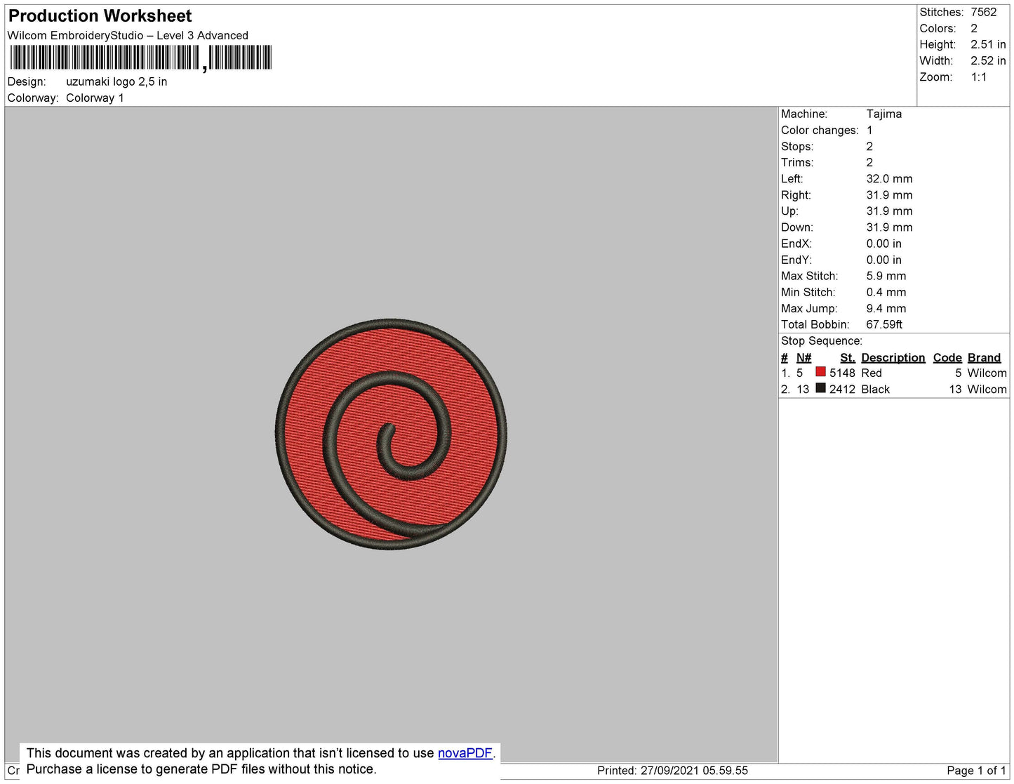Click the Left value 32.0 mm
The width and height of the screenshot is (1014, 784).
point(889,179)
